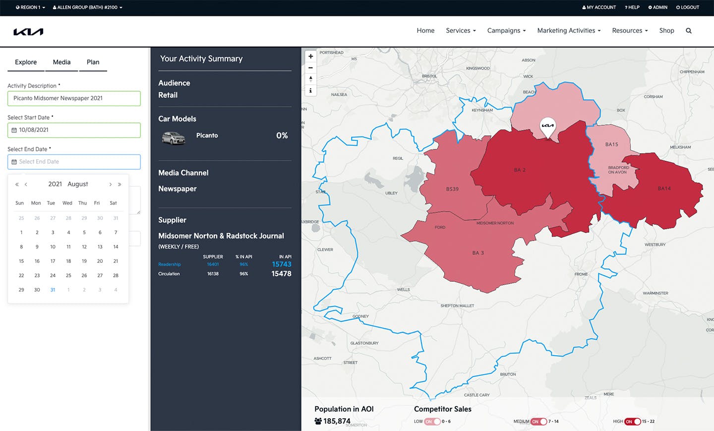Select August 15 in the calendar

[21, 261]
